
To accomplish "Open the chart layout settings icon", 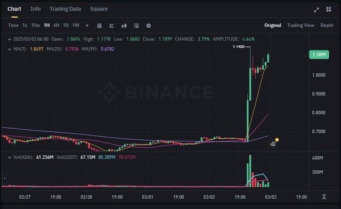I will pos(136,26).
